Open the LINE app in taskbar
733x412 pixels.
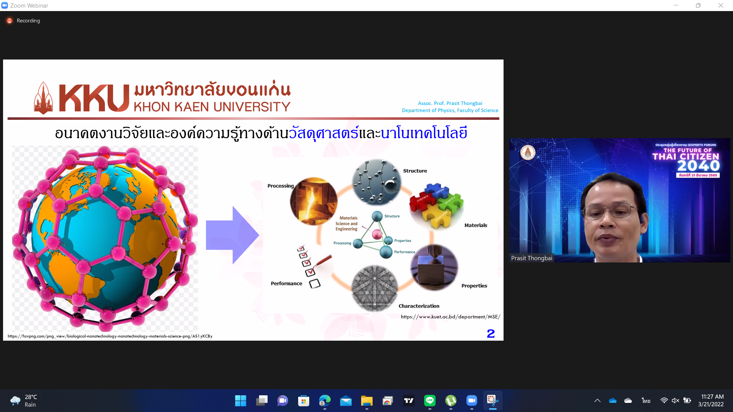(x=430, y=401)
